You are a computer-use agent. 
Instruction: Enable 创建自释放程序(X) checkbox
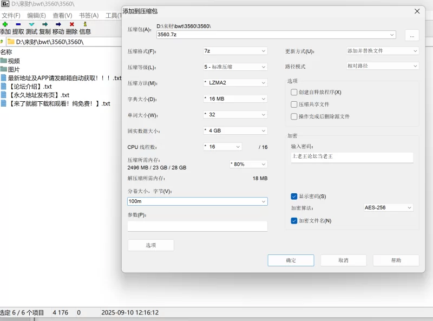[x=294, y=92]
